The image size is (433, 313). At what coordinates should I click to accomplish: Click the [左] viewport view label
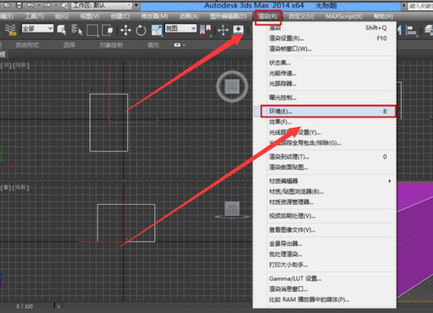pos(6,188)
